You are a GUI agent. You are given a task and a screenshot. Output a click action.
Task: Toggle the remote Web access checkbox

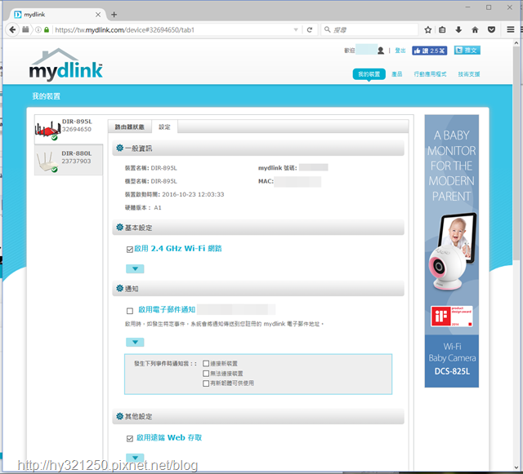click(130, 439)
